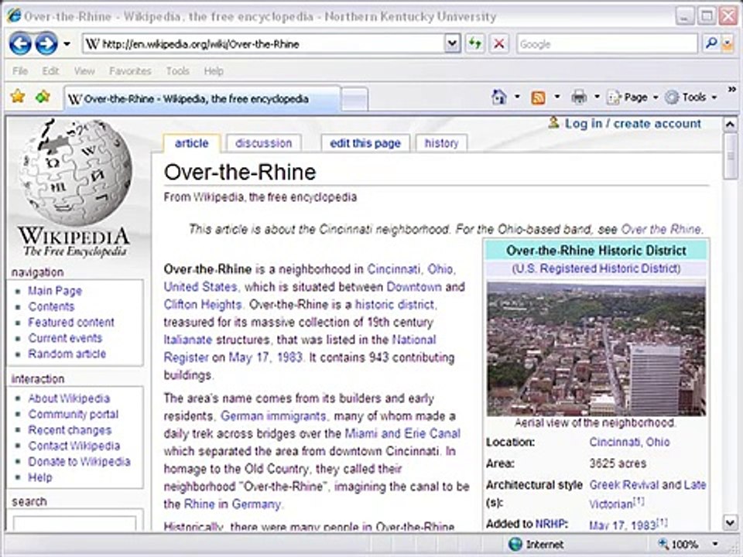Click the Home icon in command bar
The height and width of the screenshot is (557, 743).
499,97
